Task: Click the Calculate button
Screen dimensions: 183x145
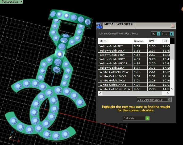Action: click(136, 118)
